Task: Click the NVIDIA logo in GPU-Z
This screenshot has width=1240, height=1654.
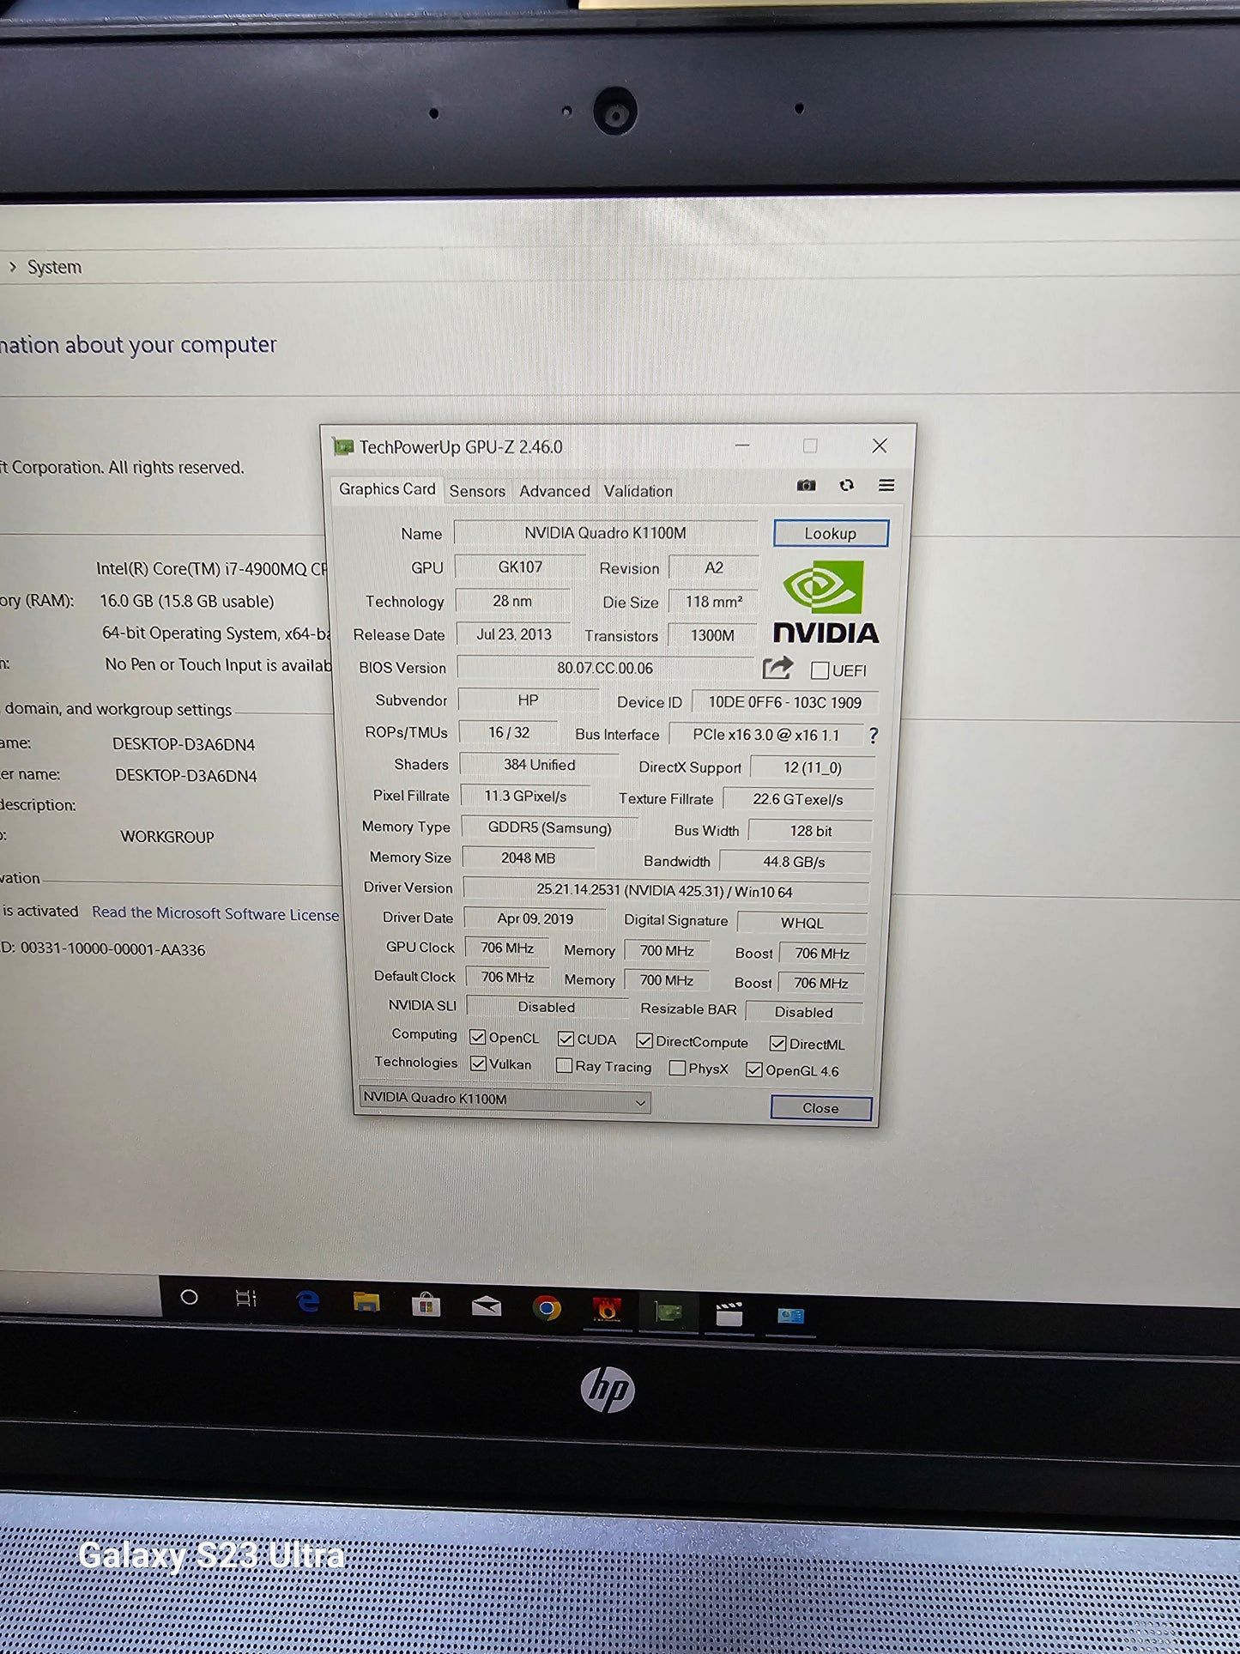Action: [826, 603]
